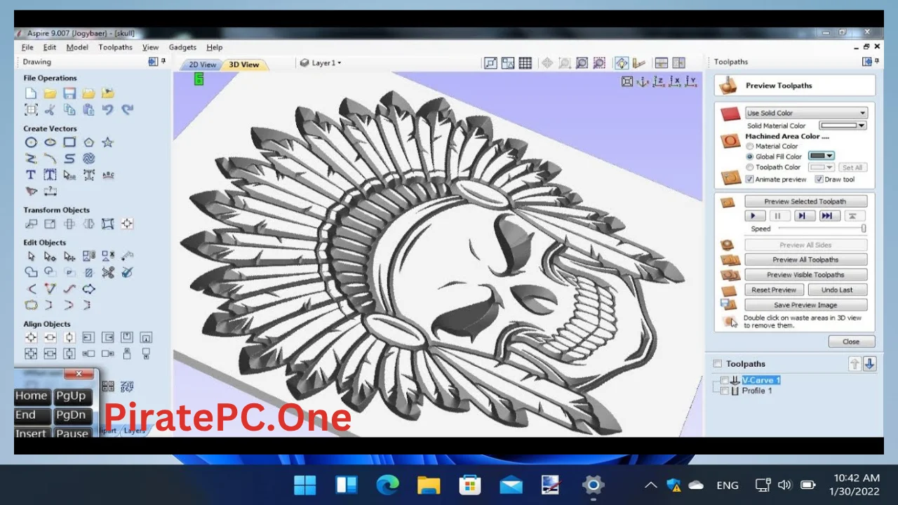Click the Undo Last button
Screen dimensions: 898x505
[837, 290]
